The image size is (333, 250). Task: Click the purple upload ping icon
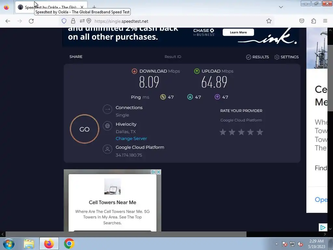217,97
